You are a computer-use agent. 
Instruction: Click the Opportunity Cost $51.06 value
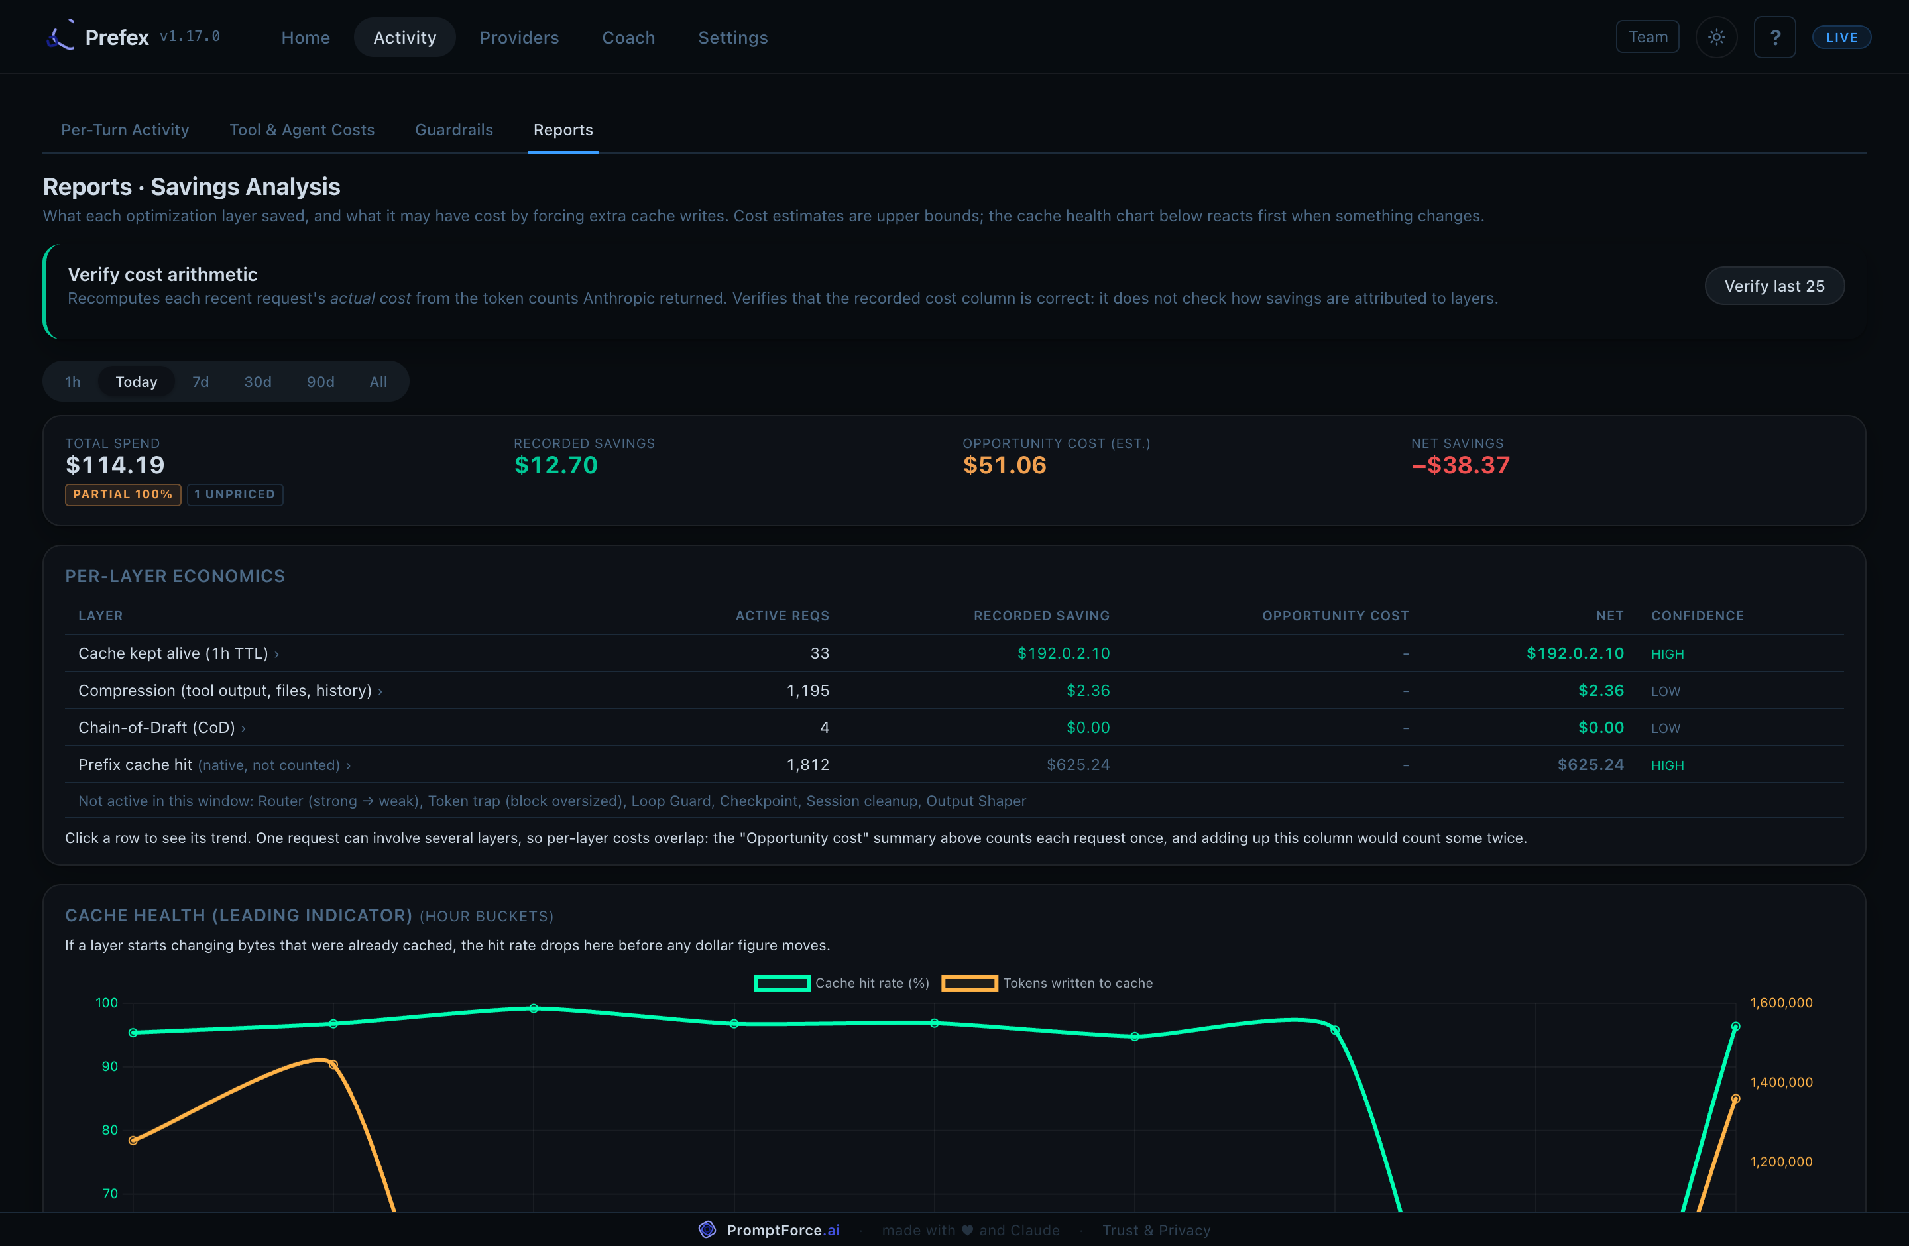[1004, 465]
